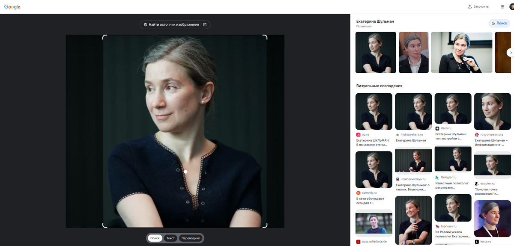Image resolution: width=514 pixels, height=246 pixels.
Task: Click the hubspeakers.ru favicon
Action: (397, 135)
